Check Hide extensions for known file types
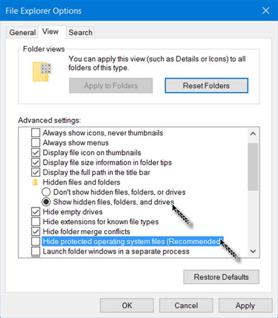Screen dimensions: 278x318 [36, 222]
